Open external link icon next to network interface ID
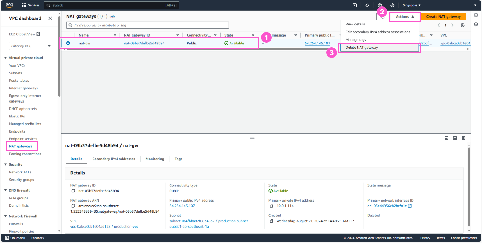Image resolution: width=482 pixels, height=243 pixels. pos(410,206)
